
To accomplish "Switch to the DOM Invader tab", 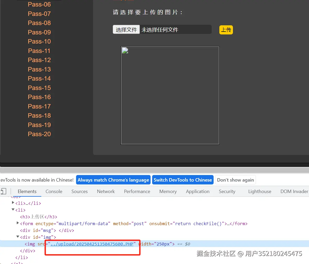I will click(294, 191).
